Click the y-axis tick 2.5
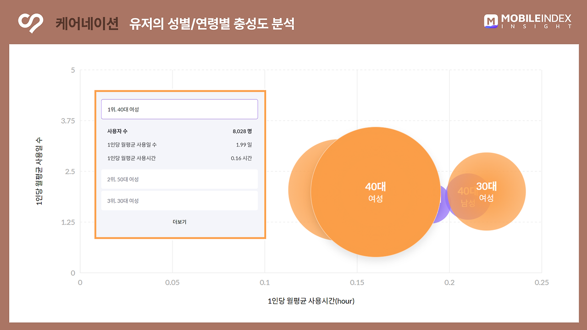 [x=70, y=172]
